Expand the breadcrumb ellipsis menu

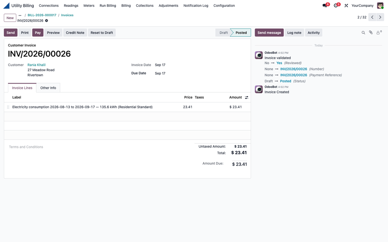click(x=20, y=15)
